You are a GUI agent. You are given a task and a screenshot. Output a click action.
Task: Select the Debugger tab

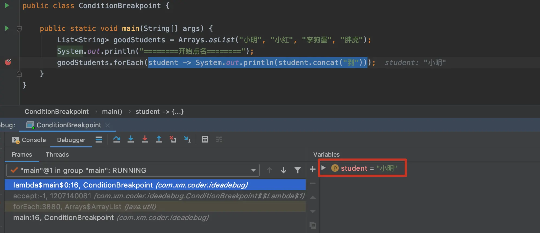[x=71, y=140]
